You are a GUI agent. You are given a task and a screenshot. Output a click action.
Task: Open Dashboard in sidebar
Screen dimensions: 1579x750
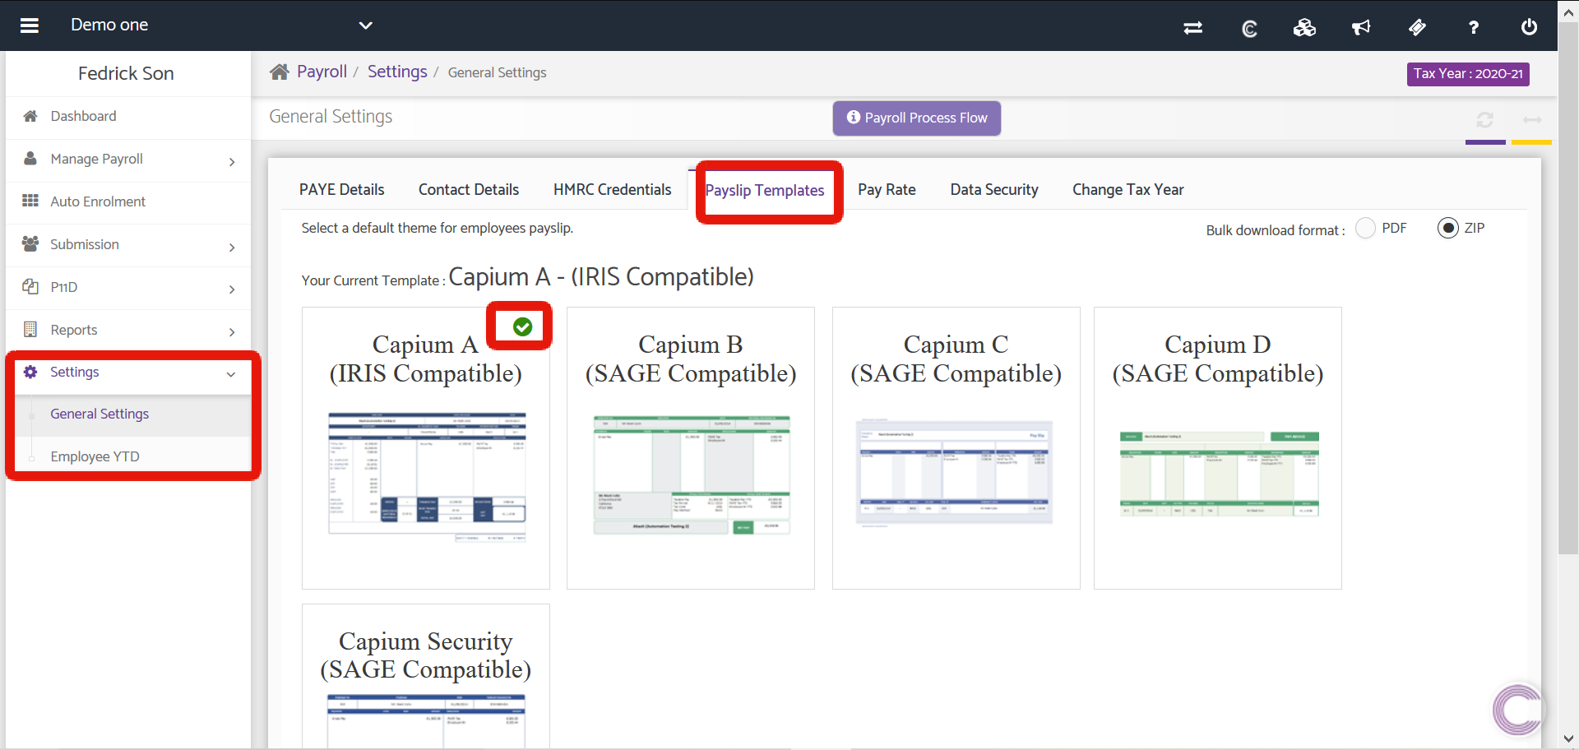pos(83,116)
